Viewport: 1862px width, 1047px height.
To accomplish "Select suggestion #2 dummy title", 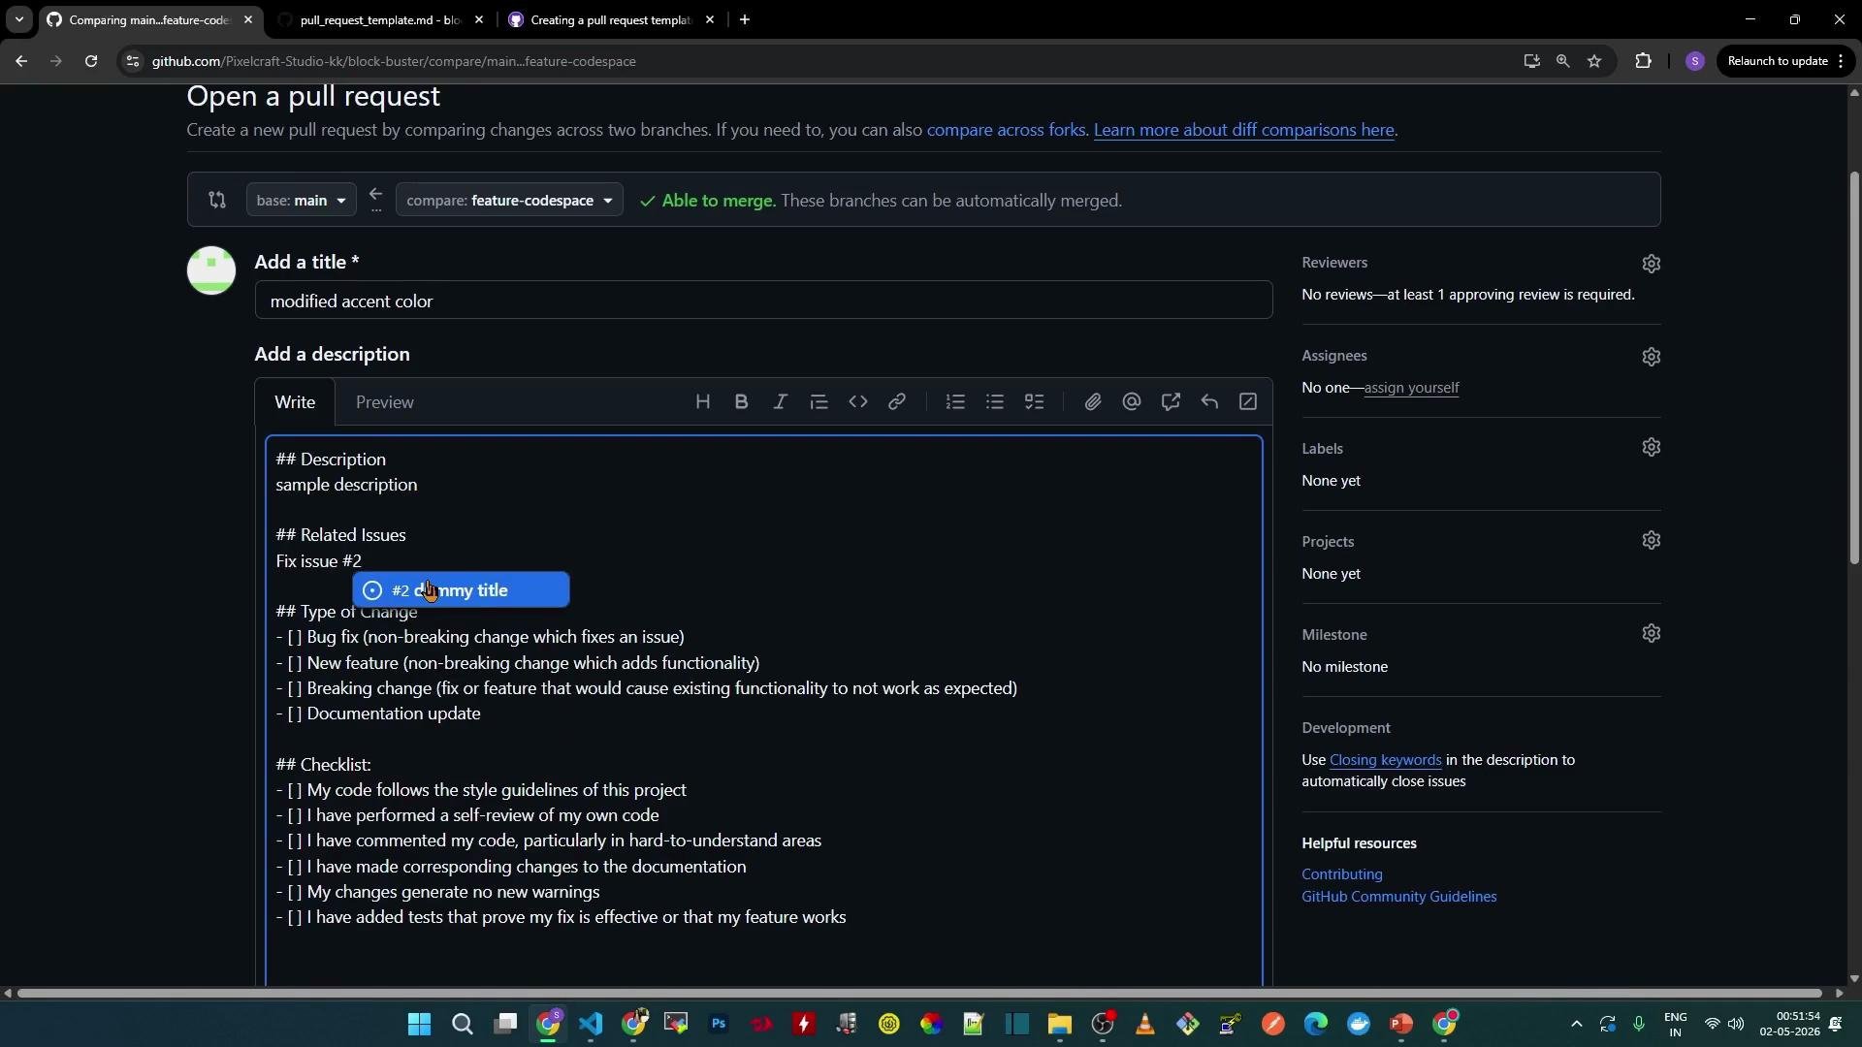I will (461, 589).
